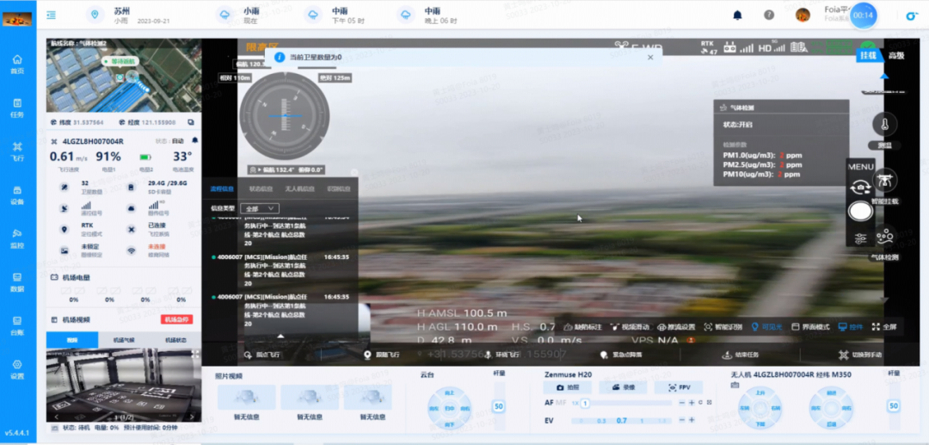Toggle the 可见光 visible light mode
Image resolution: width=929 pixels, height=445 pixels.
point(766,327)
